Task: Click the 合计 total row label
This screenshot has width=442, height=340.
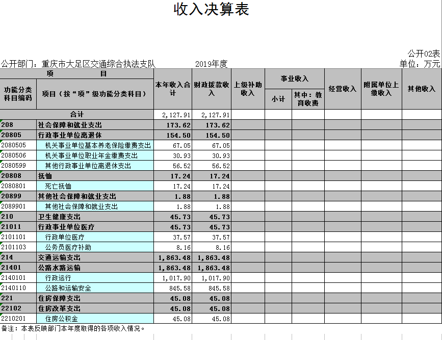Action: point(76,115)
